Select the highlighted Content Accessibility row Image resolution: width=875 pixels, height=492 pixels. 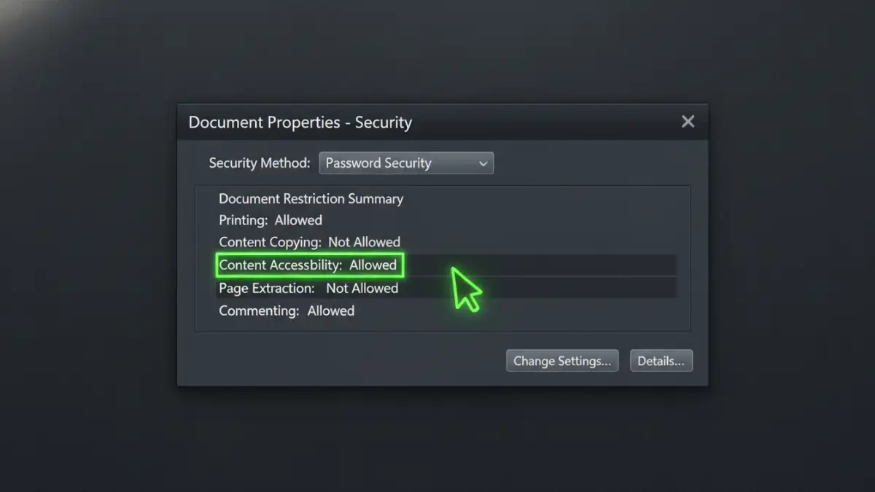click(309, 265)
